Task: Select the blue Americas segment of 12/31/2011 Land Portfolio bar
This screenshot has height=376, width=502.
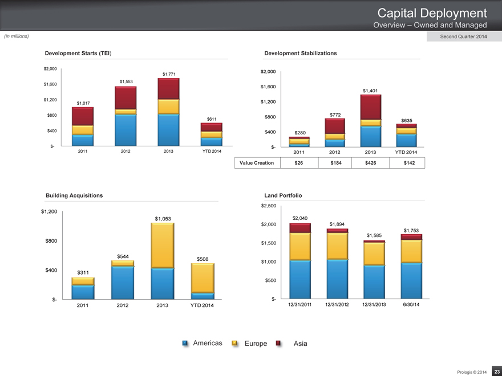Action: [300, 279]
